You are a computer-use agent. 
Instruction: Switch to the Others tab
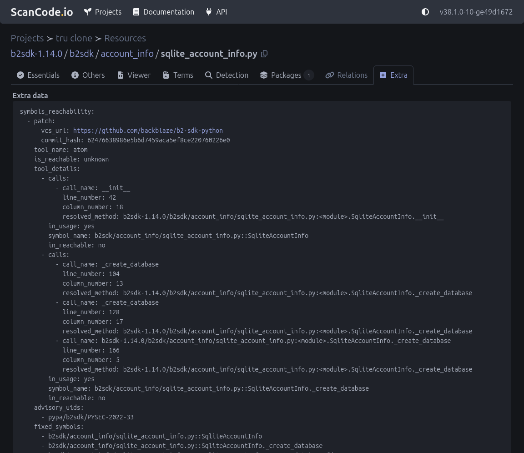tap(88, 75)
